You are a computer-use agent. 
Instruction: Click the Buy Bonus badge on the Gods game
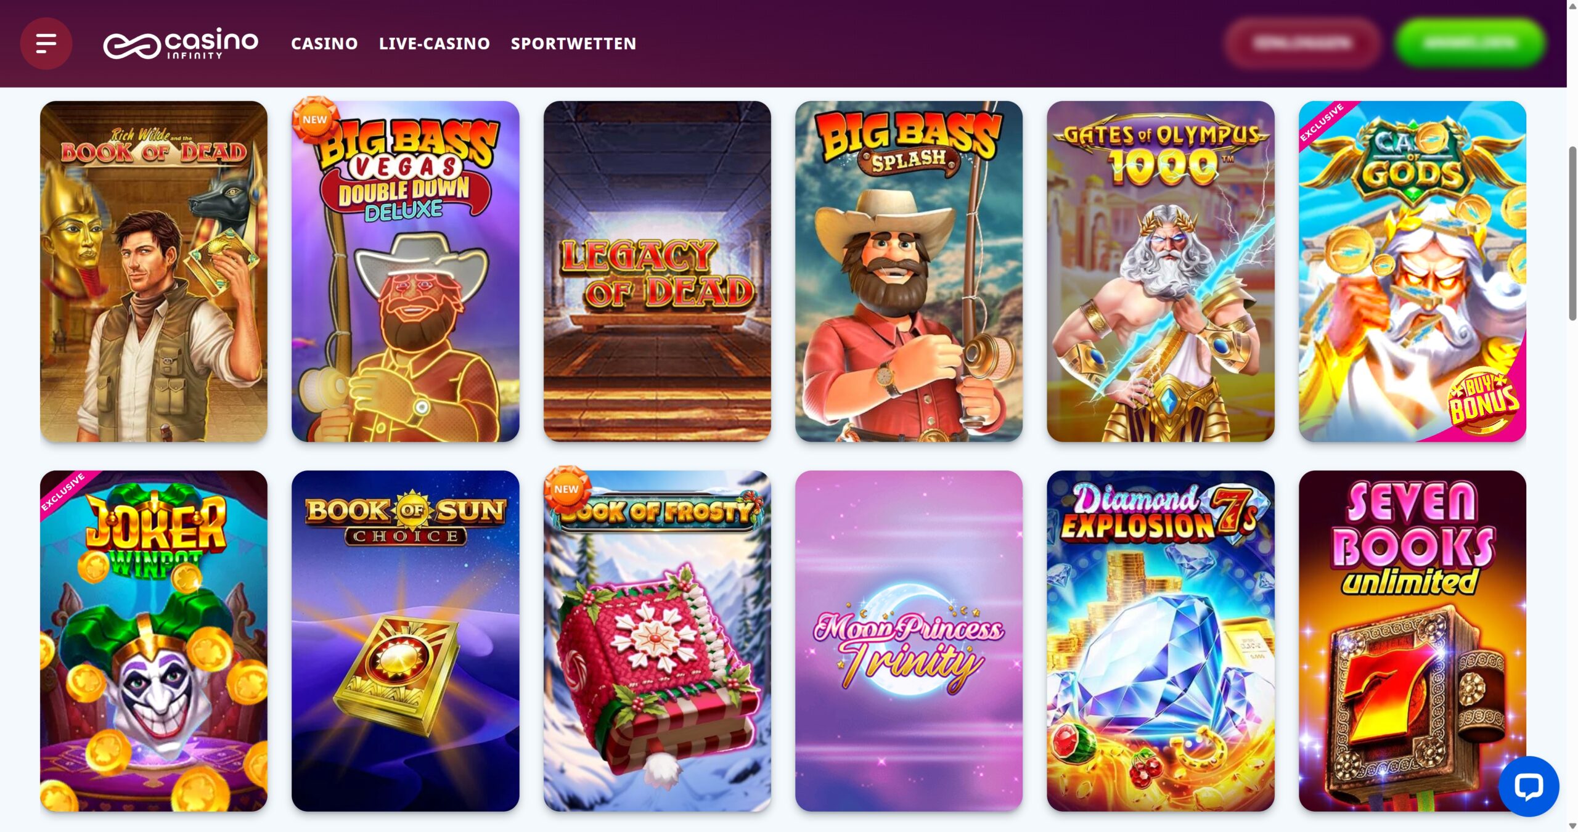point(1483,401)
